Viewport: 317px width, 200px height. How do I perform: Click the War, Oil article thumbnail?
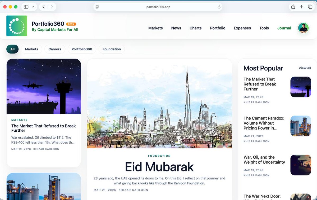click(301, 165)
